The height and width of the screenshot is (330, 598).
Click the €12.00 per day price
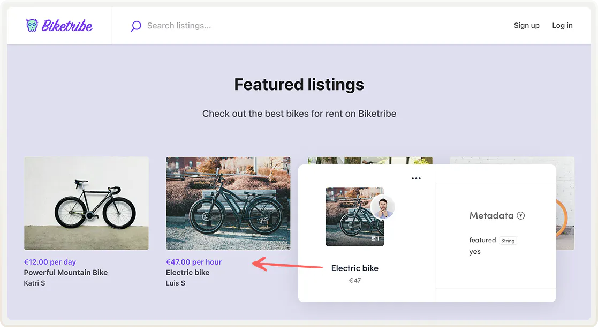50,262
